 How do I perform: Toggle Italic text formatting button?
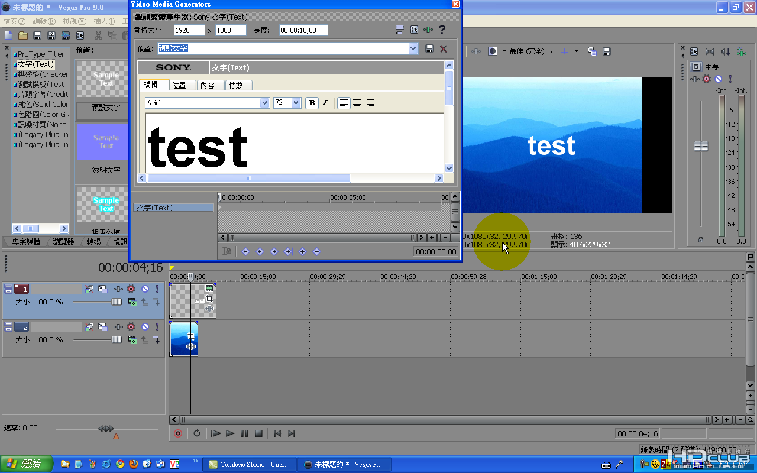(x=325, y=103)
